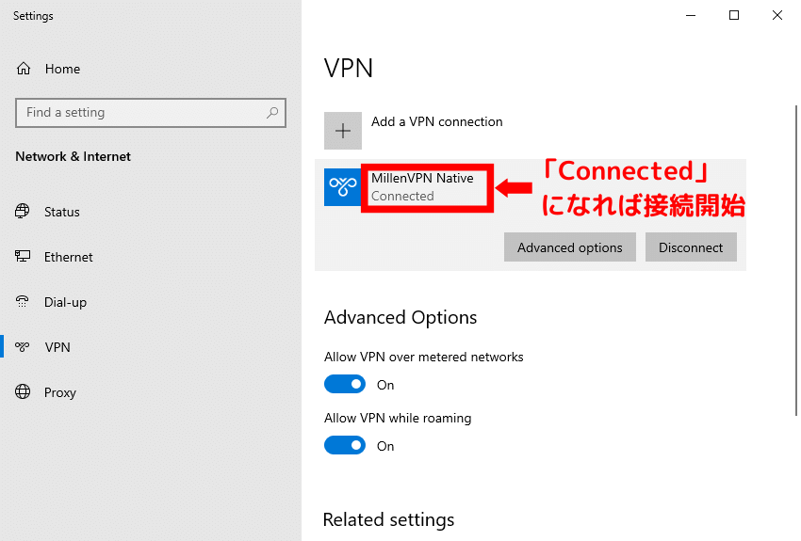This screenshot has height=541, width=801.
Task: Click Add a VPN connection label
Action: pos(437,121)
